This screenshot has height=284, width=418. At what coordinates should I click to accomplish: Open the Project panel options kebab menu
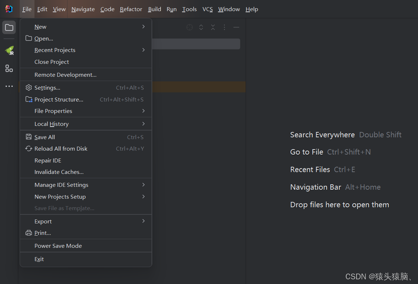(224, 27)
